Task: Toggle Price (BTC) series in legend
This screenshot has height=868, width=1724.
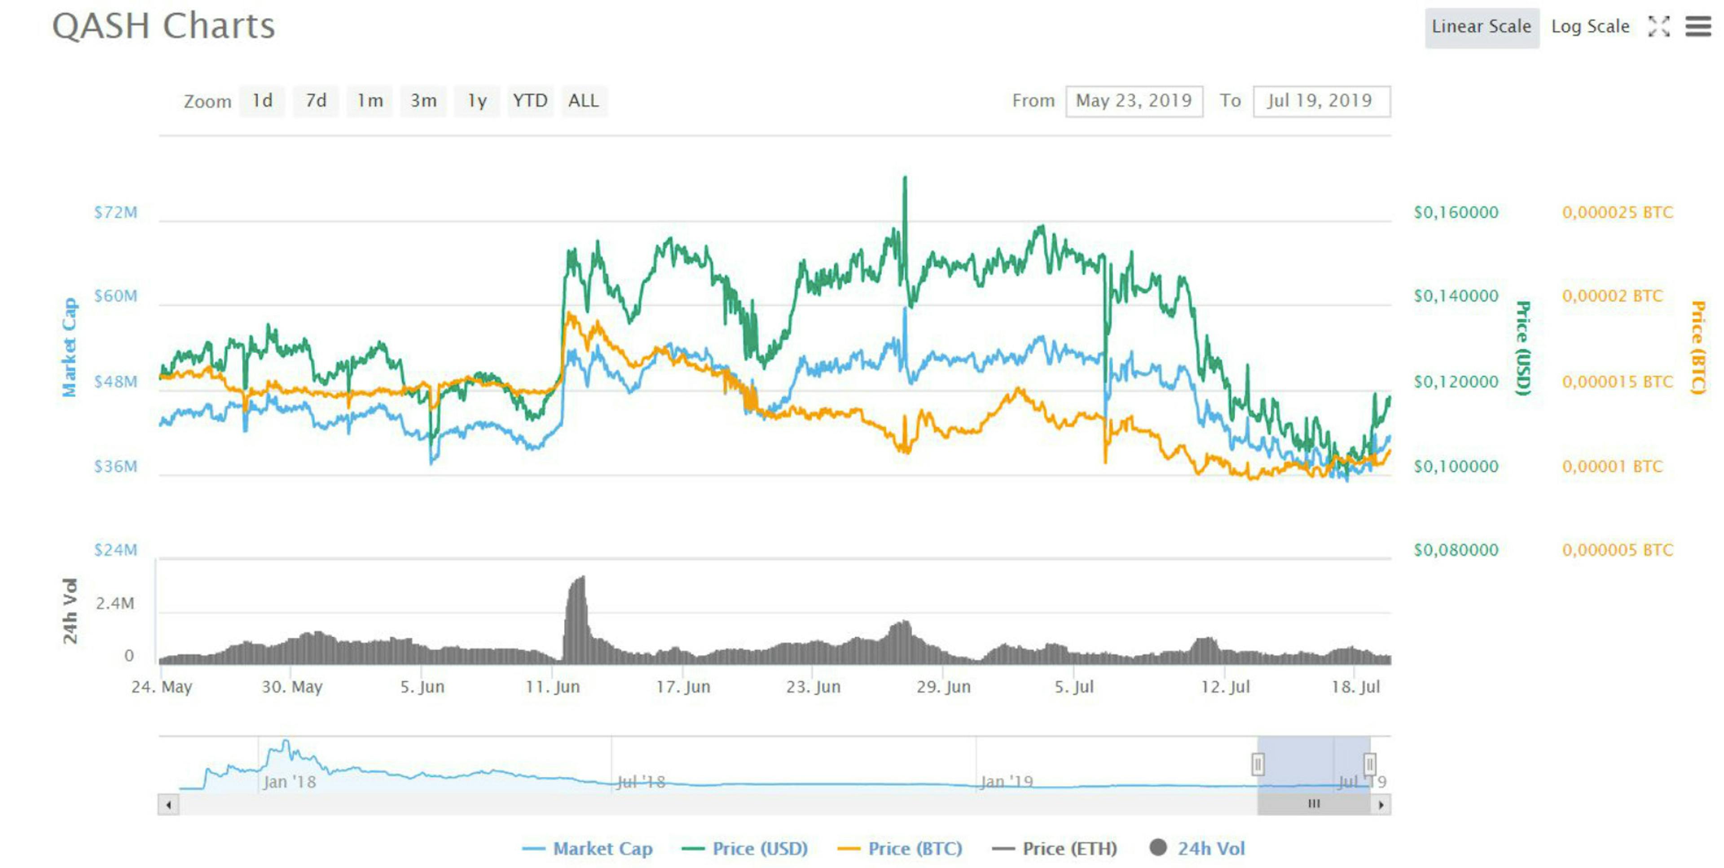Action: (899, 848)
